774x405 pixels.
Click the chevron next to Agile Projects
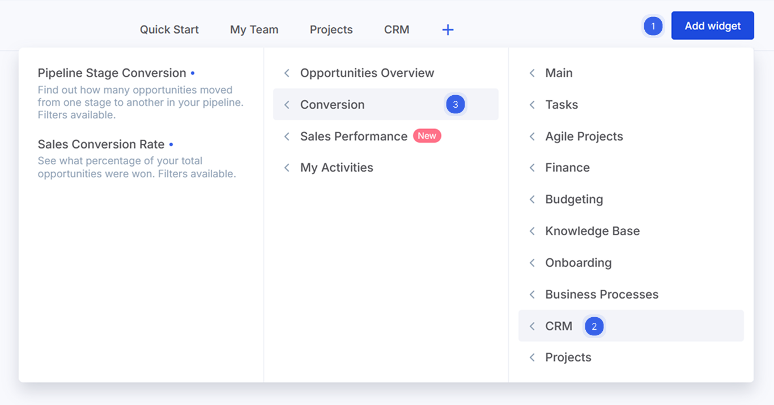click(532, 137)
